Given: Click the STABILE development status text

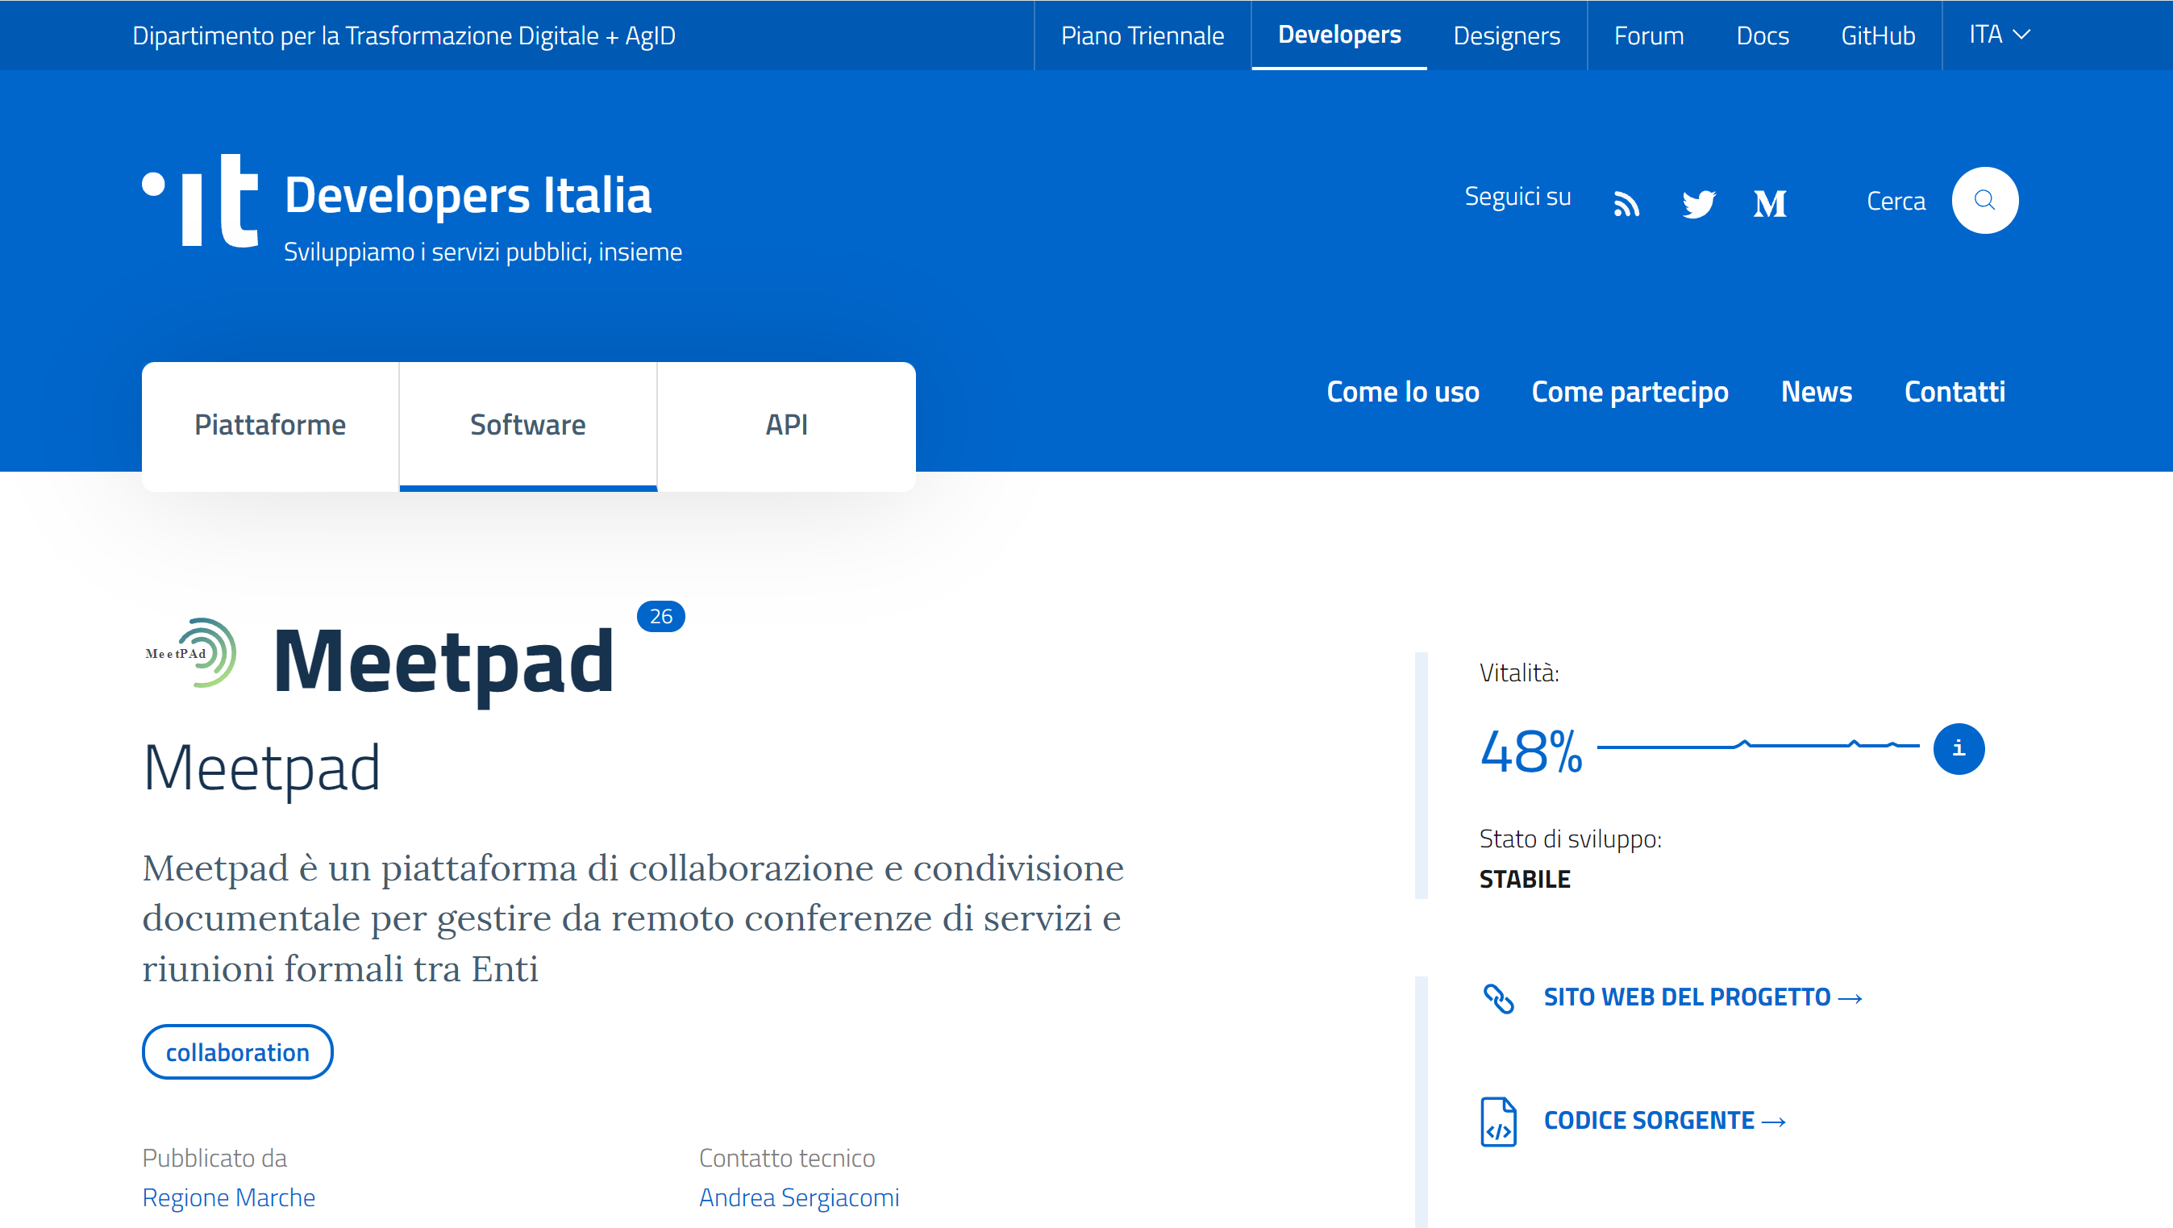Looking at the screenshot, I should [1524, 880].
